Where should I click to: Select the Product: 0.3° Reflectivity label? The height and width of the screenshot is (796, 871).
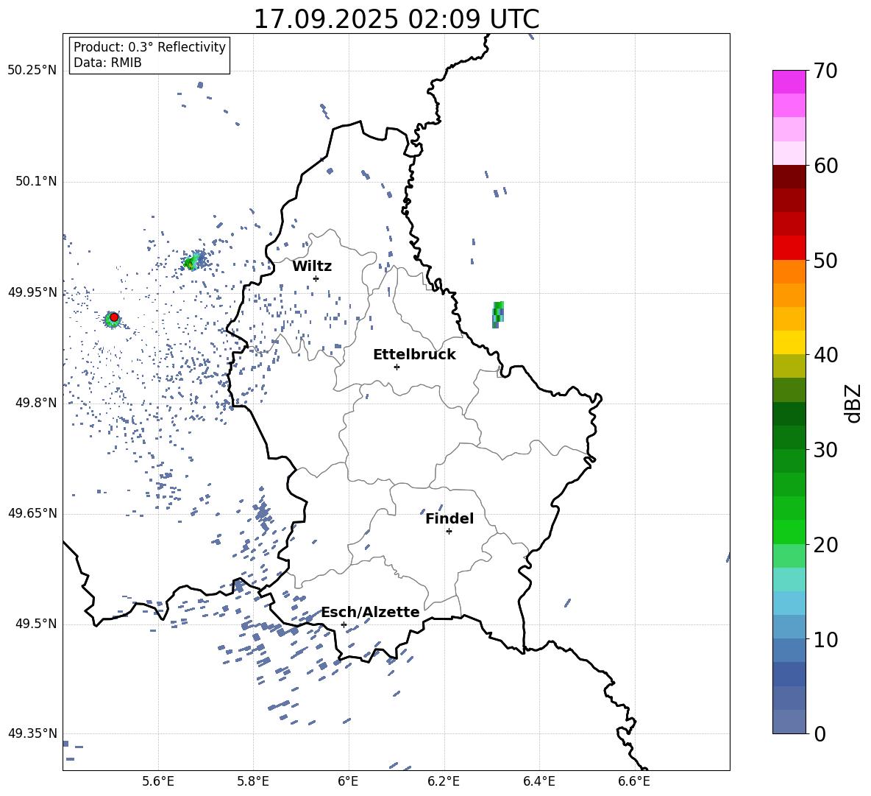point(149,47)
